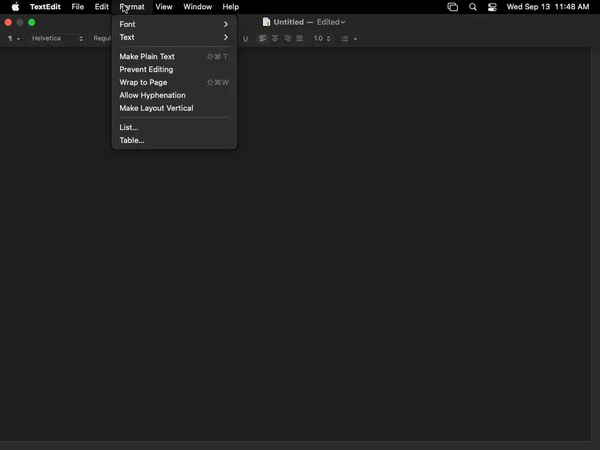Justify text alignment

point(299,38)
